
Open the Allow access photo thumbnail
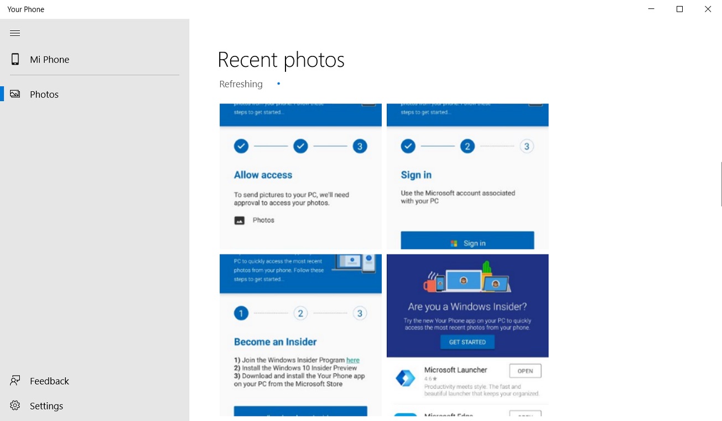pyautogui.click(x=300, y=177)
